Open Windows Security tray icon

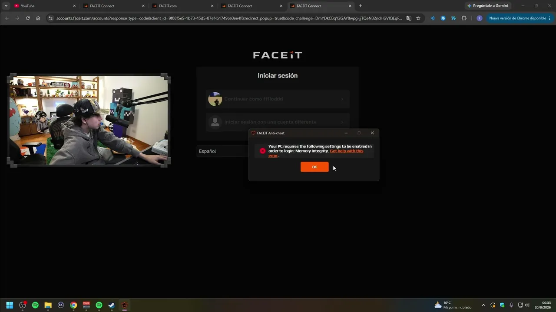[503, 305]
